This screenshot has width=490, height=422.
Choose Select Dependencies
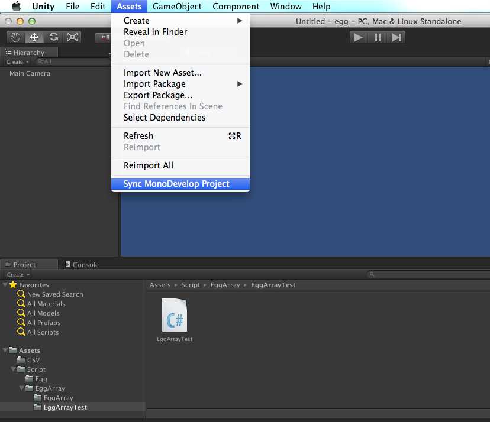(180, 118)
